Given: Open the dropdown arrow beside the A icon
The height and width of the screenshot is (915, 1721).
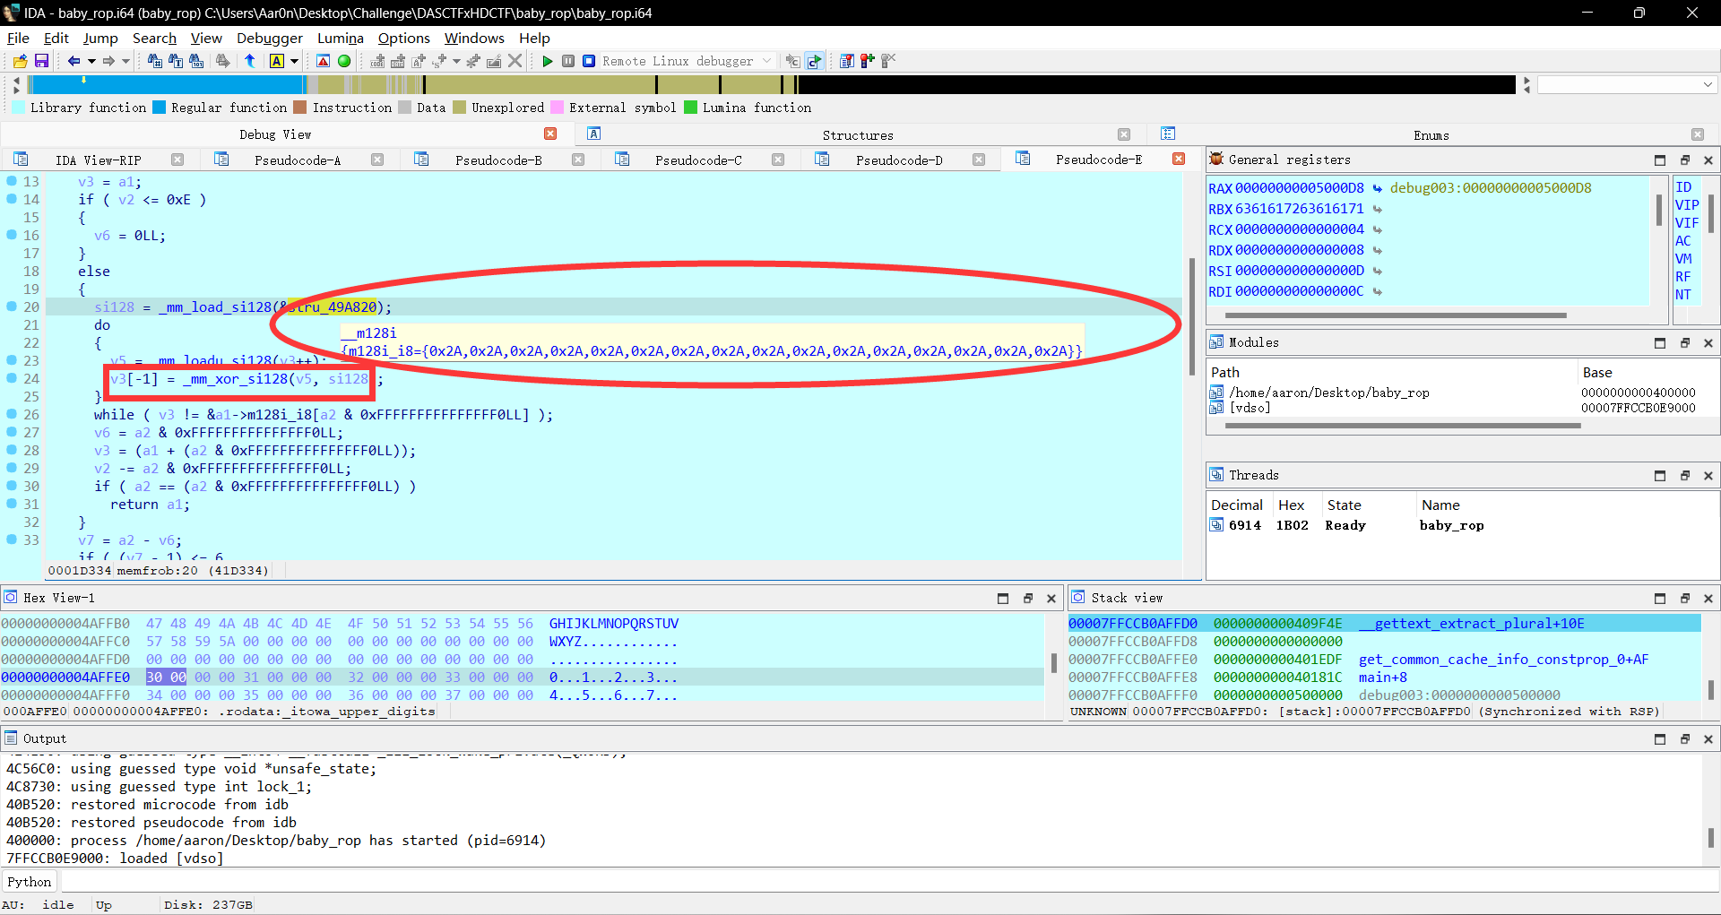Looking at the screenshot, I should pos(294,61).
